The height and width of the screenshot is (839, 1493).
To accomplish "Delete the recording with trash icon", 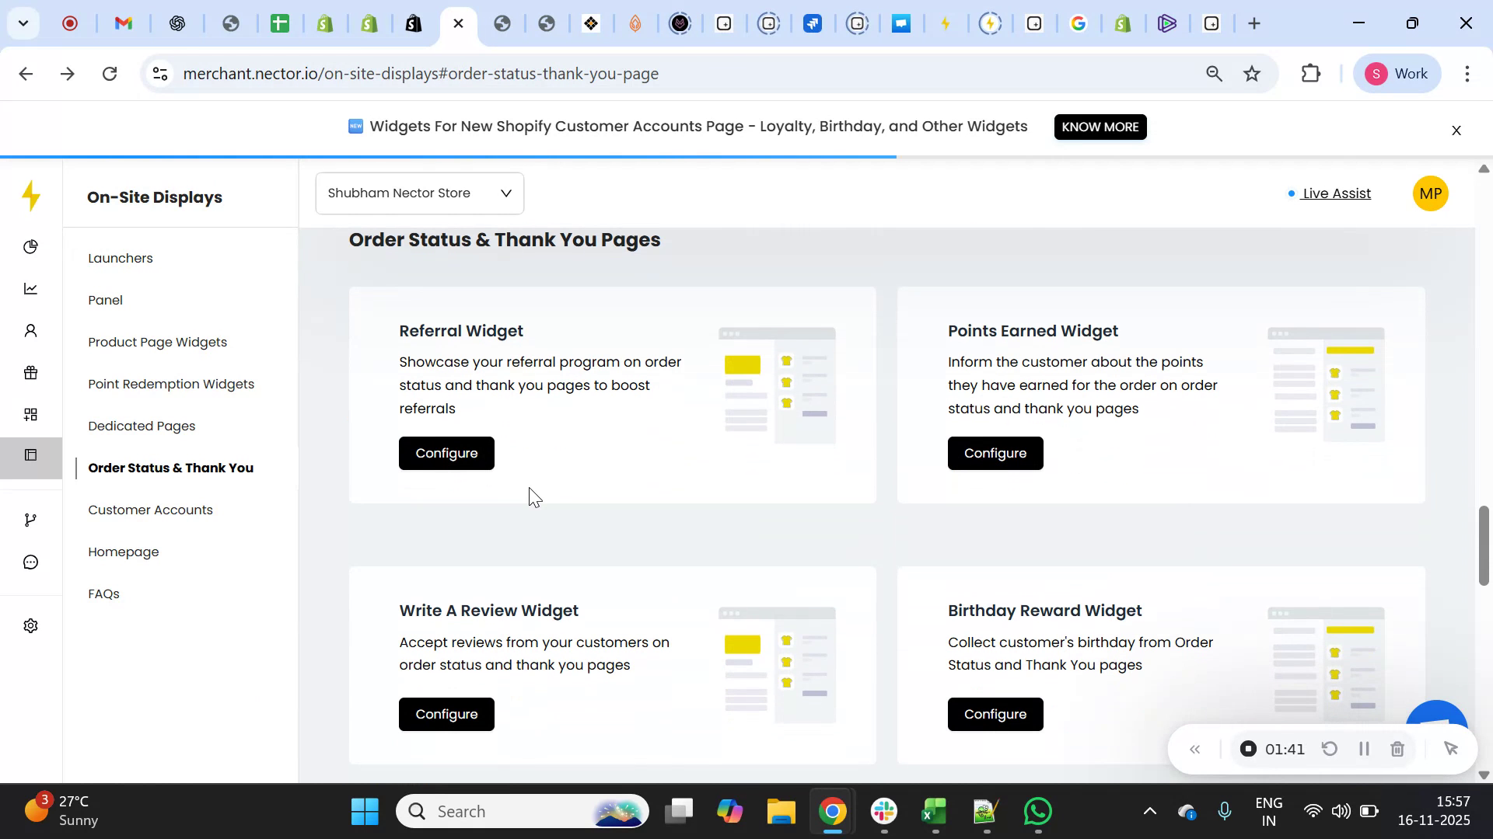I will click(1397, 750).
